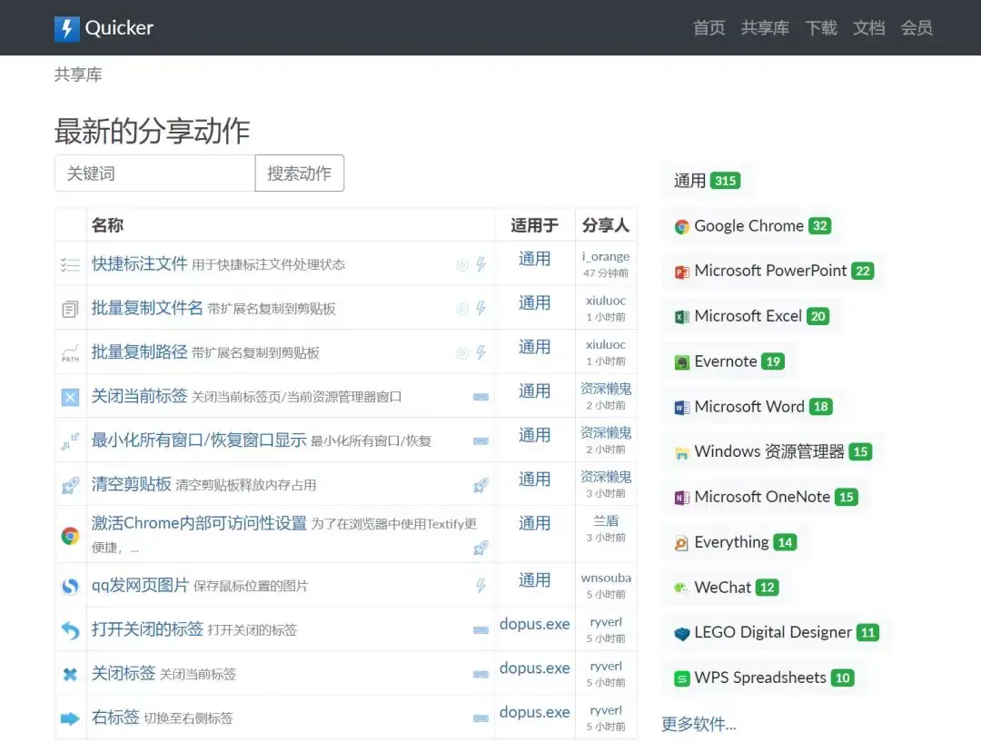
Task: Click the Google Chrome icon in software list
Action: click(x=682, y=227)
